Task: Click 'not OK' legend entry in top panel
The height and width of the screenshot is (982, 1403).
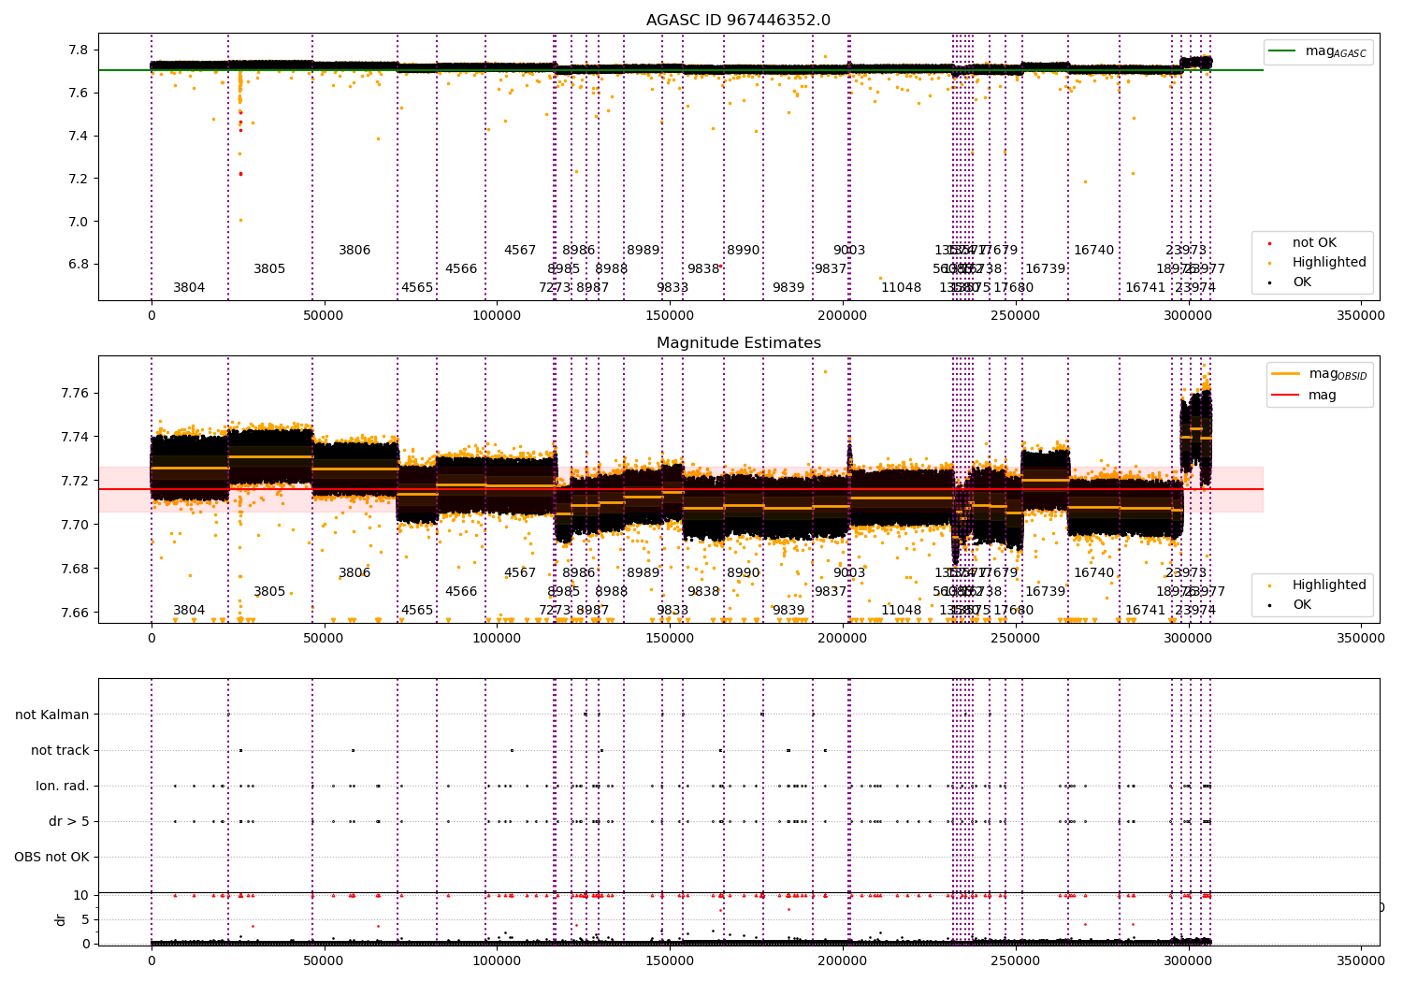Action: (x=1314, y=243)
